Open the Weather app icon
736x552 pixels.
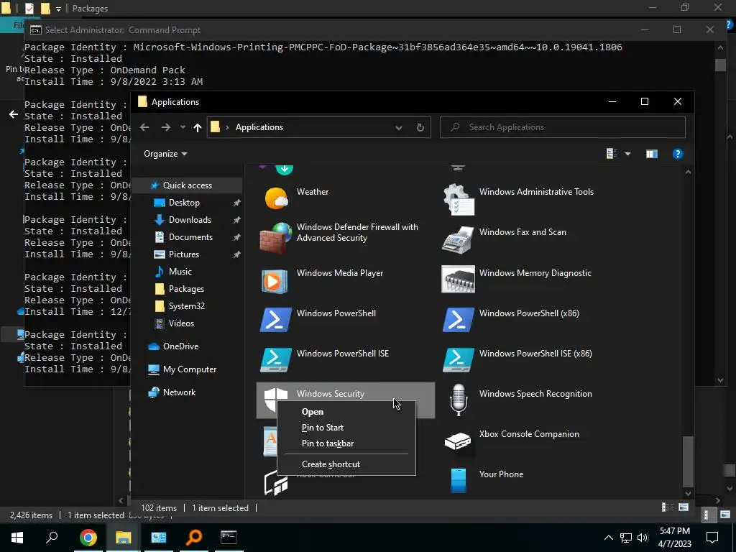coord(276,199)
